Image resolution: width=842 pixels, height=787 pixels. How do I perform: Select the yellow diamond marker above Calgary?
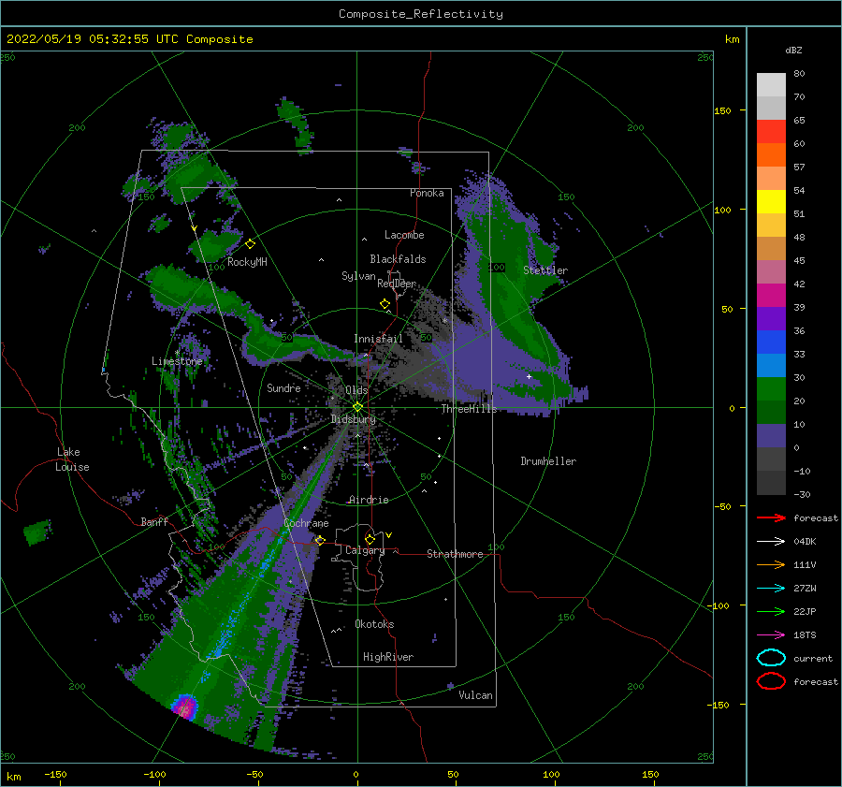click(370, 539)
